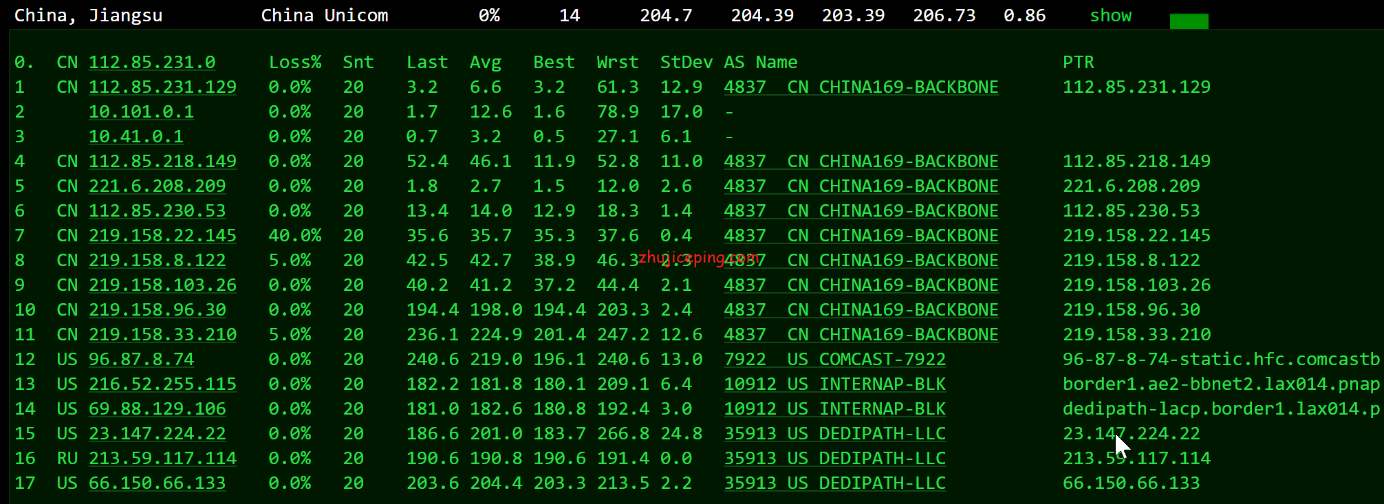The image size is (1384, 504).
Task: Open AS link 35913 DEDIPATH-LLC in hop 17
Action: tap(834, 483)
